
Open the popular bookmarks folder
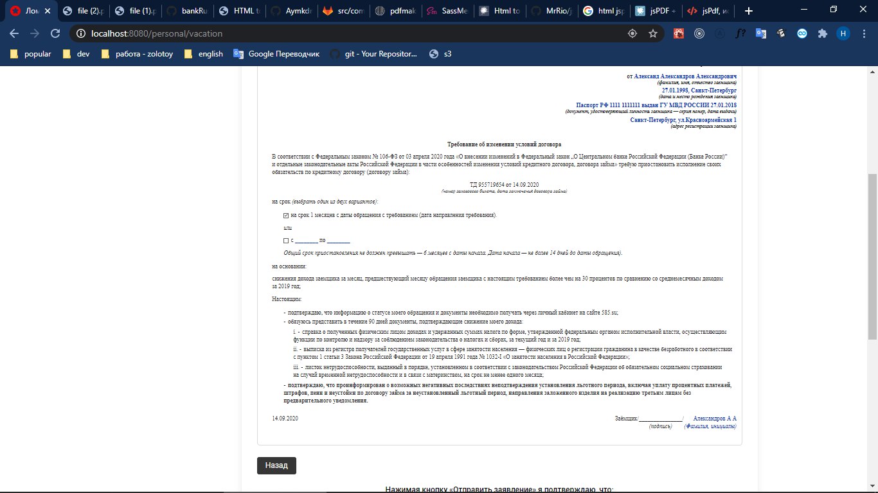click(x=31, y=54)
